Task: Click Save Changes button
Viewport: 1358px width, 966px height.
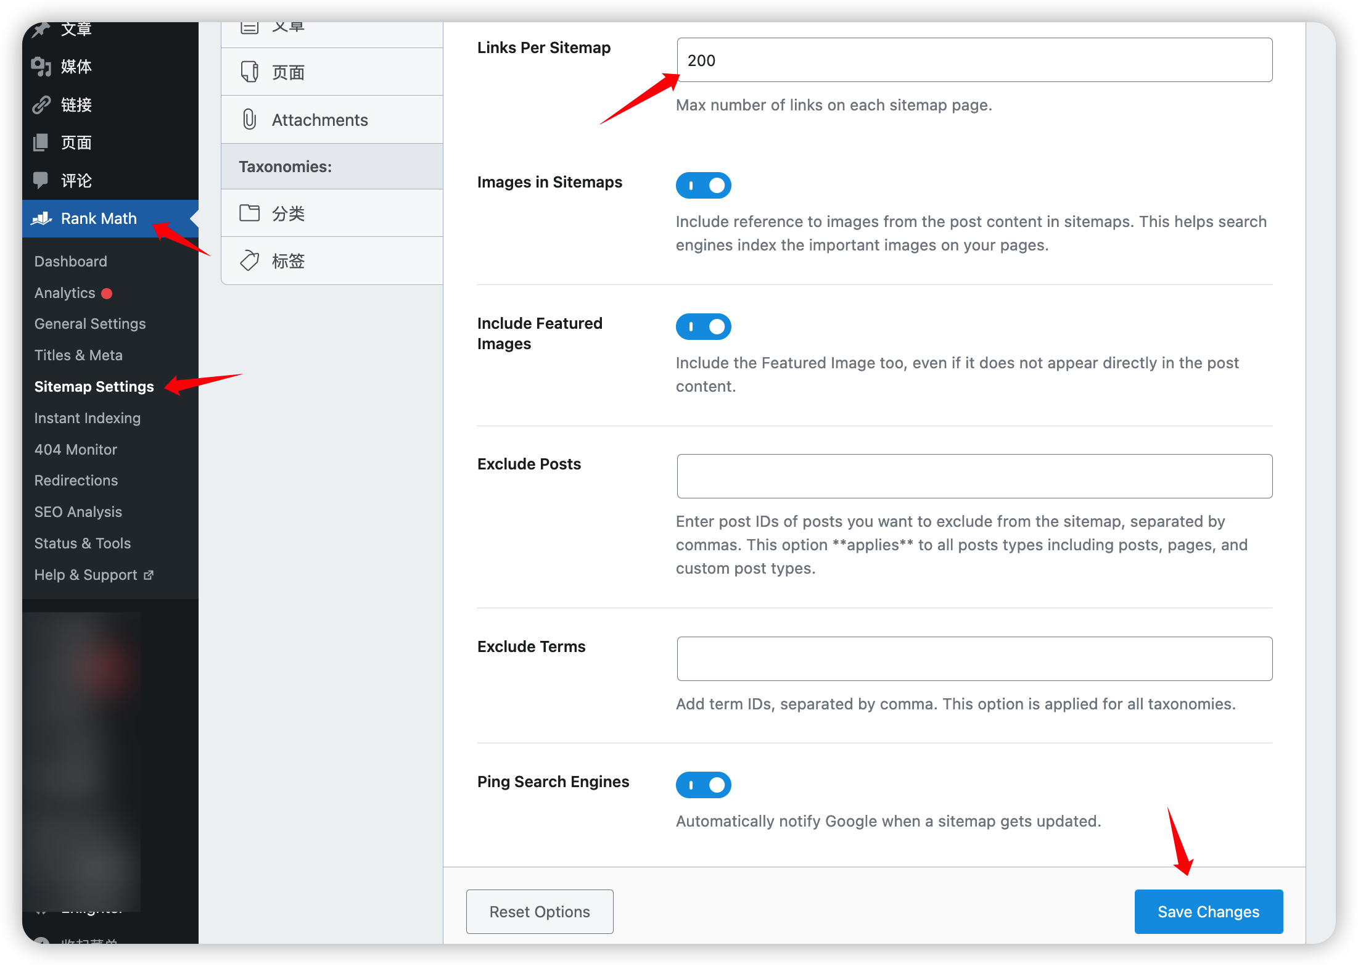Action: point(1209,912)
